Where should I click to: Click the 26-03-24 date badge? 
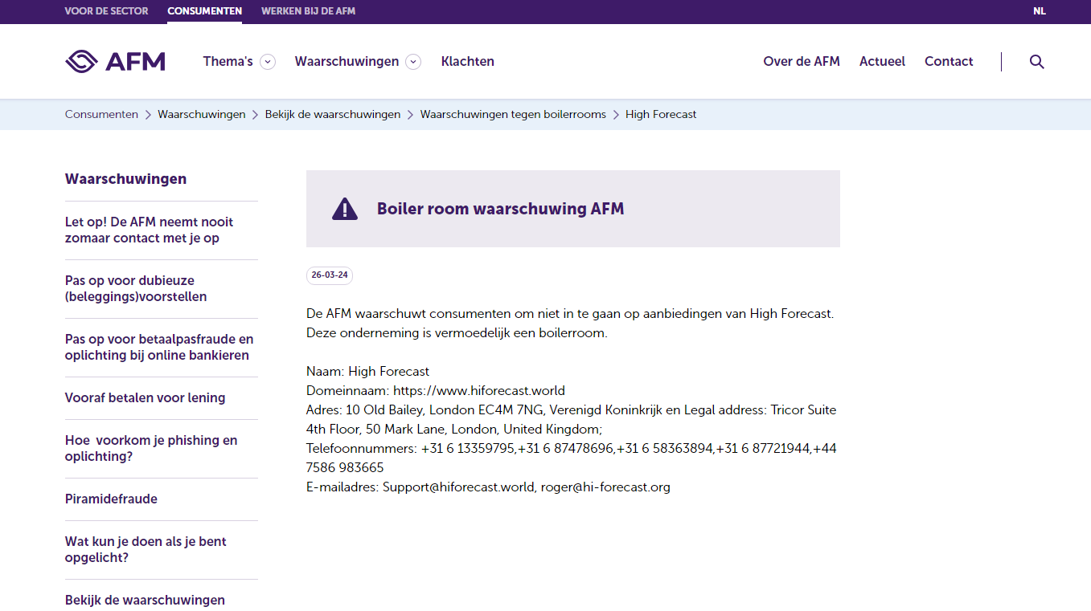[x=330, y=275]
